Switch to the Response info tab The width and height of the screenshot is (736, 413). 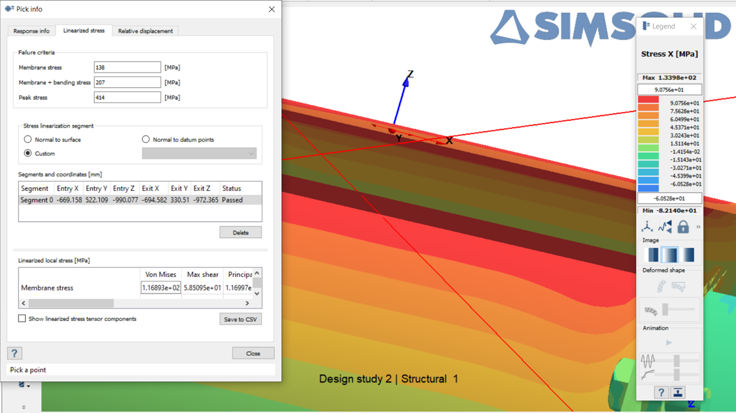(x=31, y=31)
